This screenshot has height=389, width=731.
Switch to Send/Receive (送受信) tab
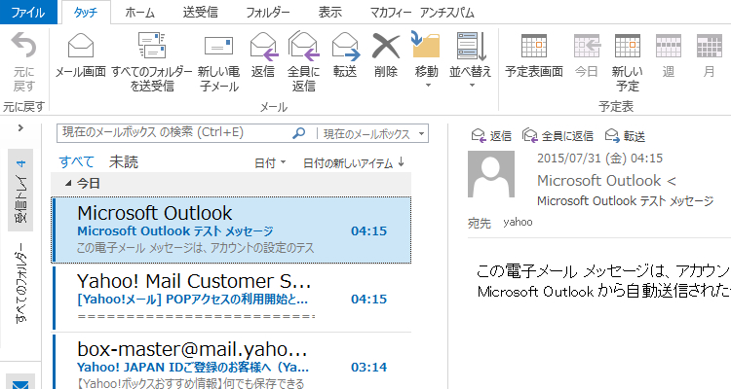(x=200, y=12)
